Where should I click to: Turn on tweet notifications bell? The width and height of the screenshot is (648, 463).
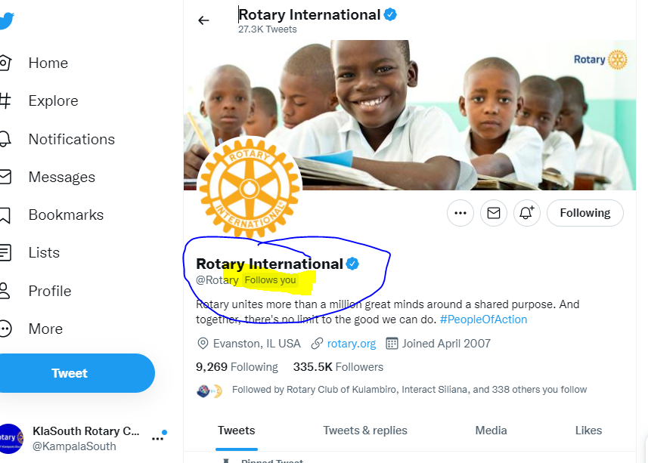[526, 213]
